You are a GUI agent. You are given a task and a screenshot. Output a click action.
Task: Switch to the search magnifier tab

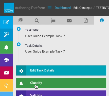click(37, 20)
